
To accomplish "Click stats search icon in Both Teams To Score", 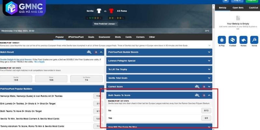I will (197, 95).
